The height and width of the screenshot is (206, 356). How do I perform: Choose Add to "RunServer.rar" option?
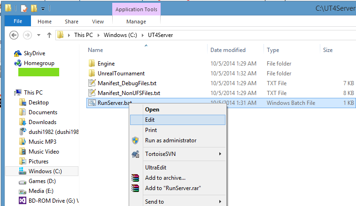(x=178, y=188)
